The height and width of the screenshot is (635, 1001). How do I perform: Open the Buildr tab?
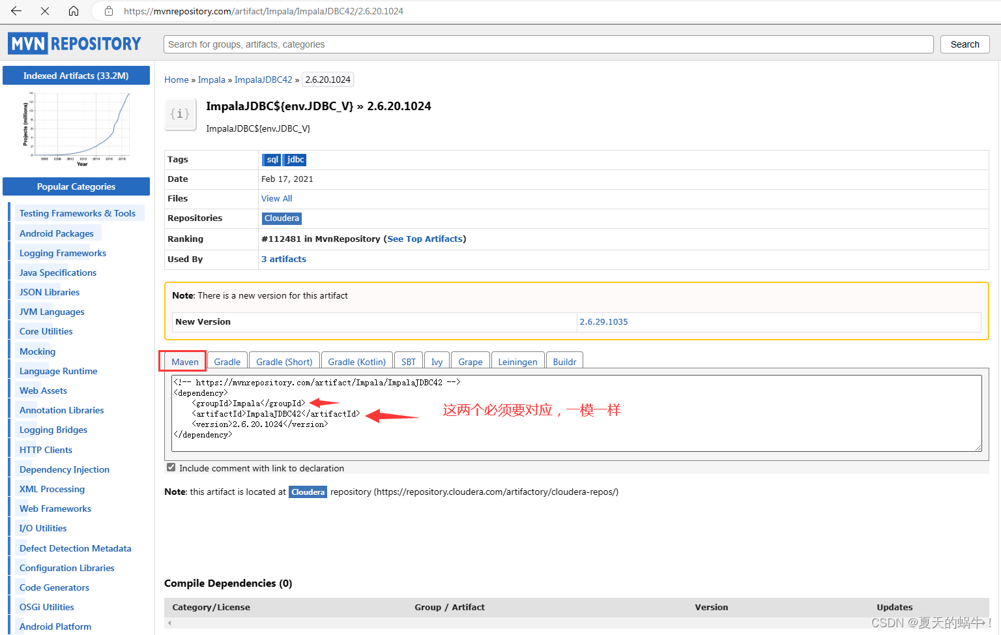click(x=564, y=362)
